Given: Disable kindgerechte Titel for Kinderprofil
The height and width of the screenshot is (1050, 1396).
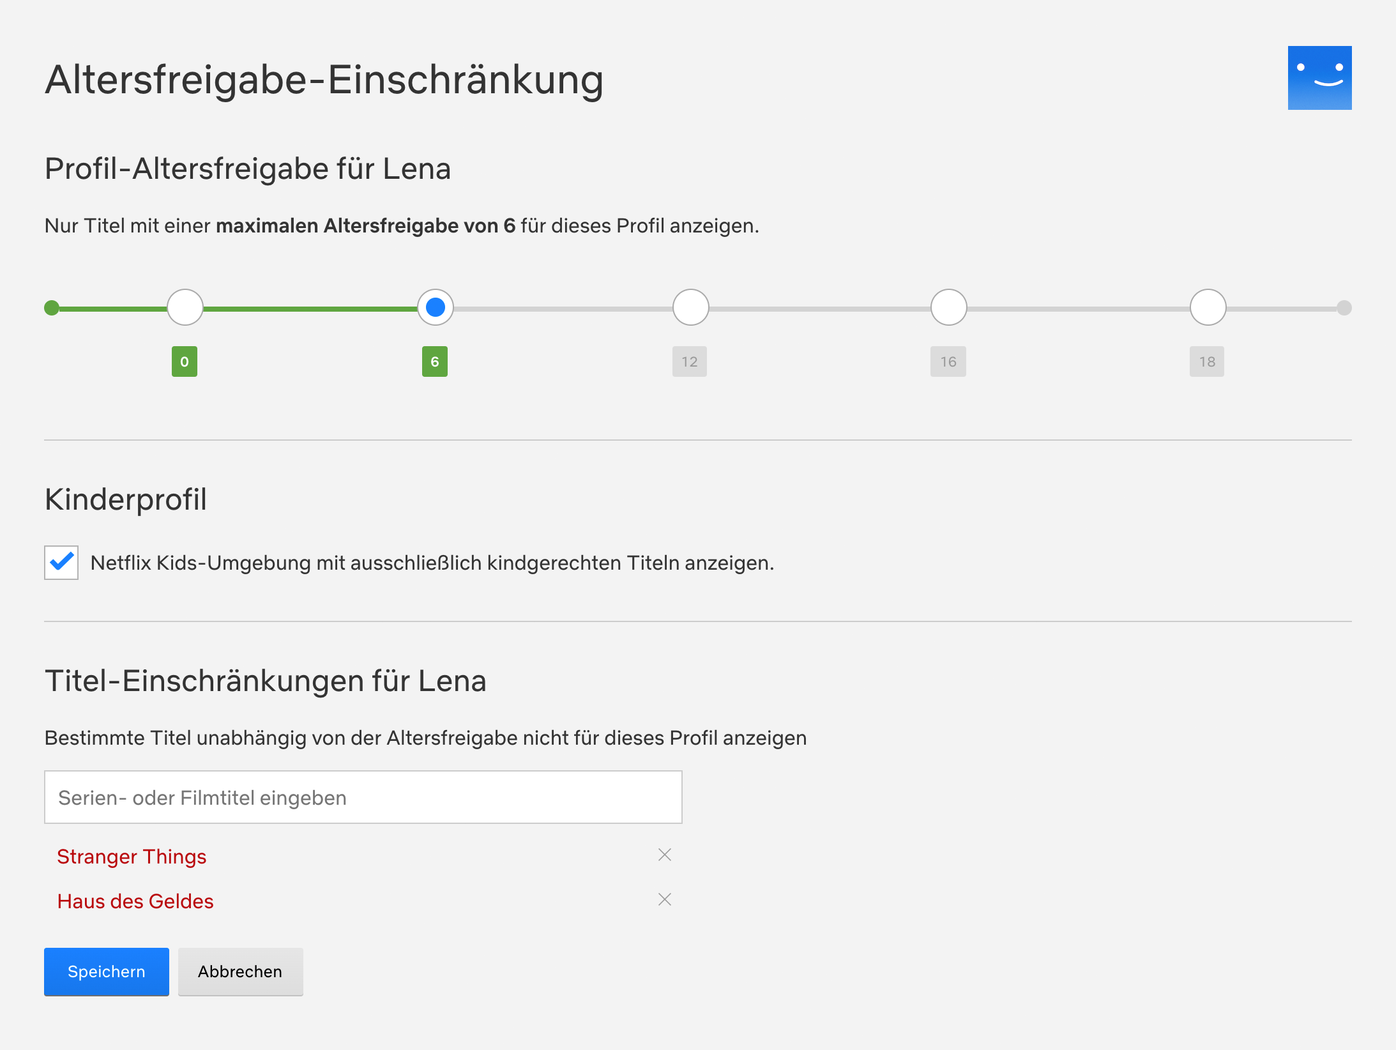Looking at the screenshot, I should [61, 563].
